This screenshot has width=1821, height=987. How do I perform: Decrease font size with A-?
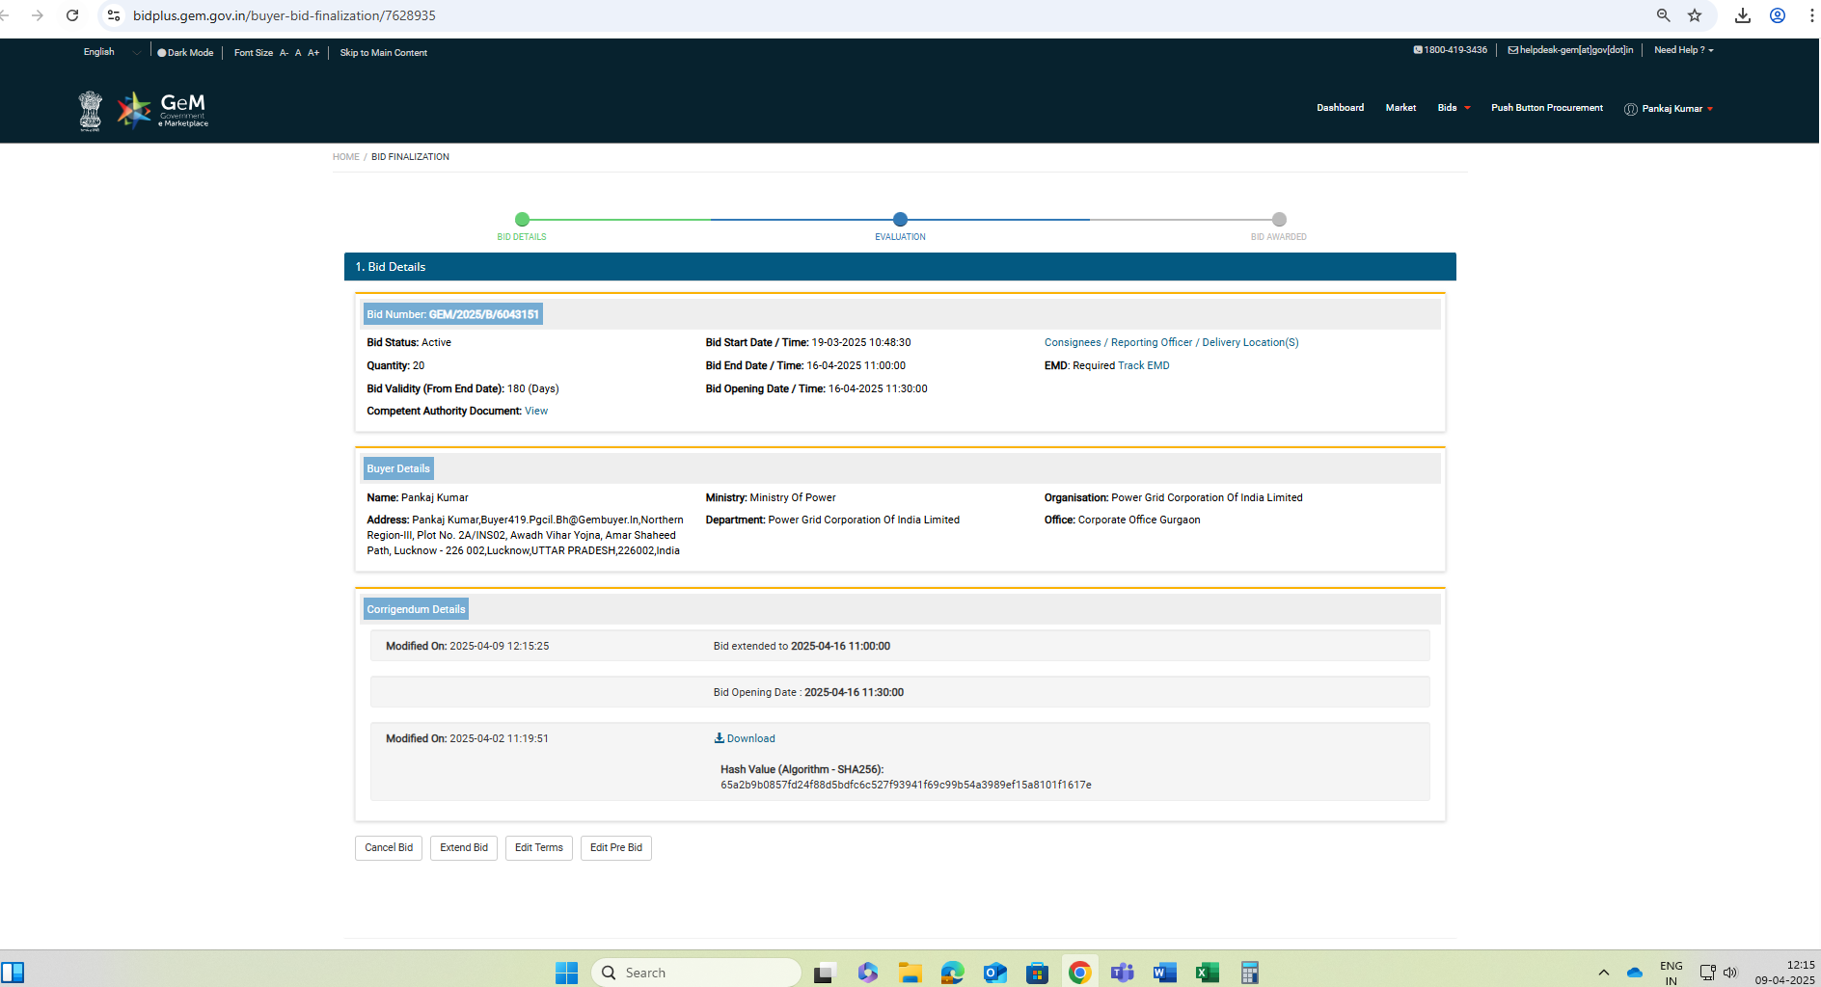[x=284, y=53]
